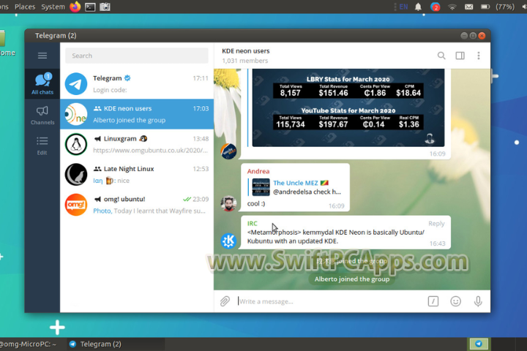Open the Telegram service chat
Viewport: 527px width, 351px height.
(x=137, y=83)
